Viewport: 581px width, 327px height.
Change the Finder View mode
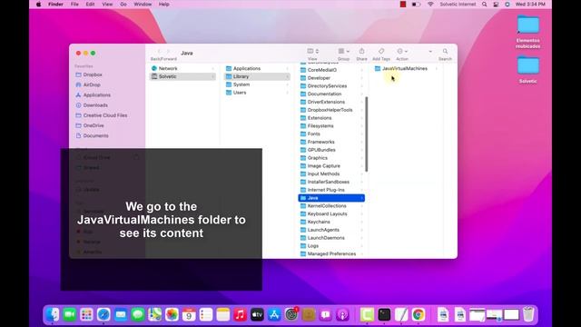[x=312, y=51]
